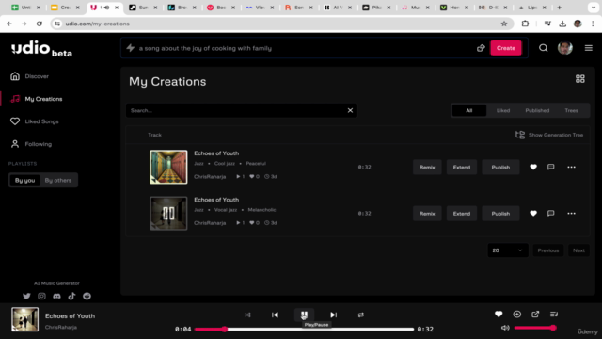Click the udio beta logo
Screen dimensions: 602x339
[41, 48]
